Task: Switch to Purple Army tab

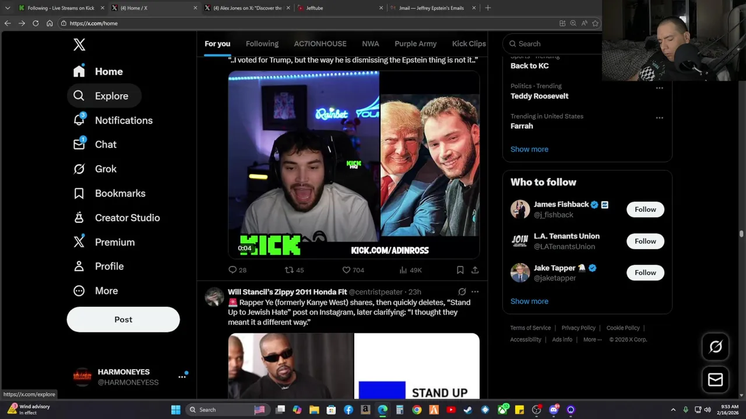Action: [x=416, y=44]
